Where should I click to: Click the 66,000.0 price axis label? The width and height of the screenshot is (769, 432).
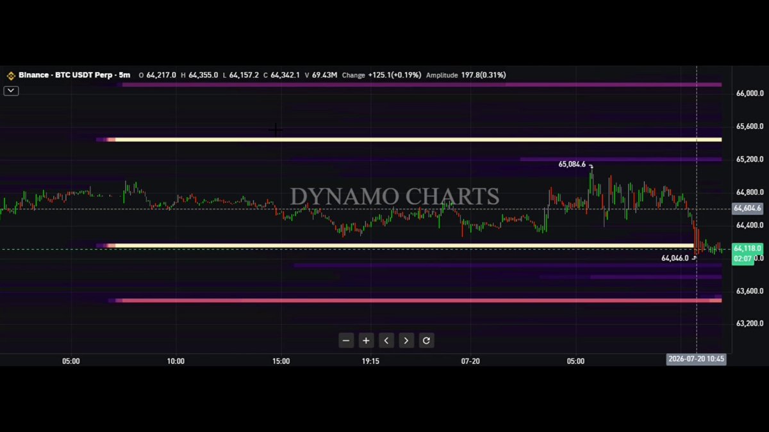click(x=750, y=93)
